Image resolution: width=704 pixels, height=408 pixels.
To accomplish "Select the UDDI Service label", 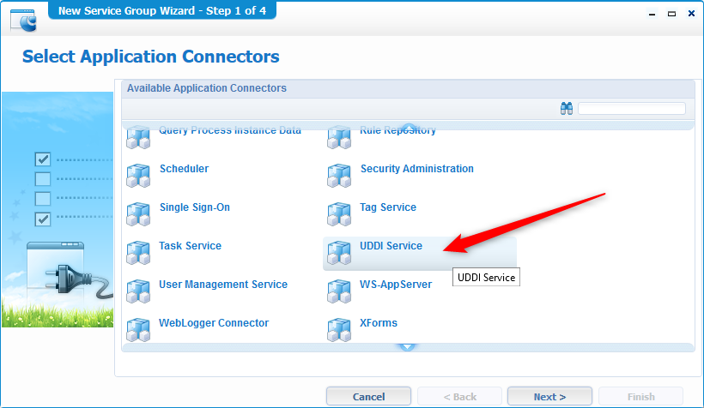I will tap(391, 246).
